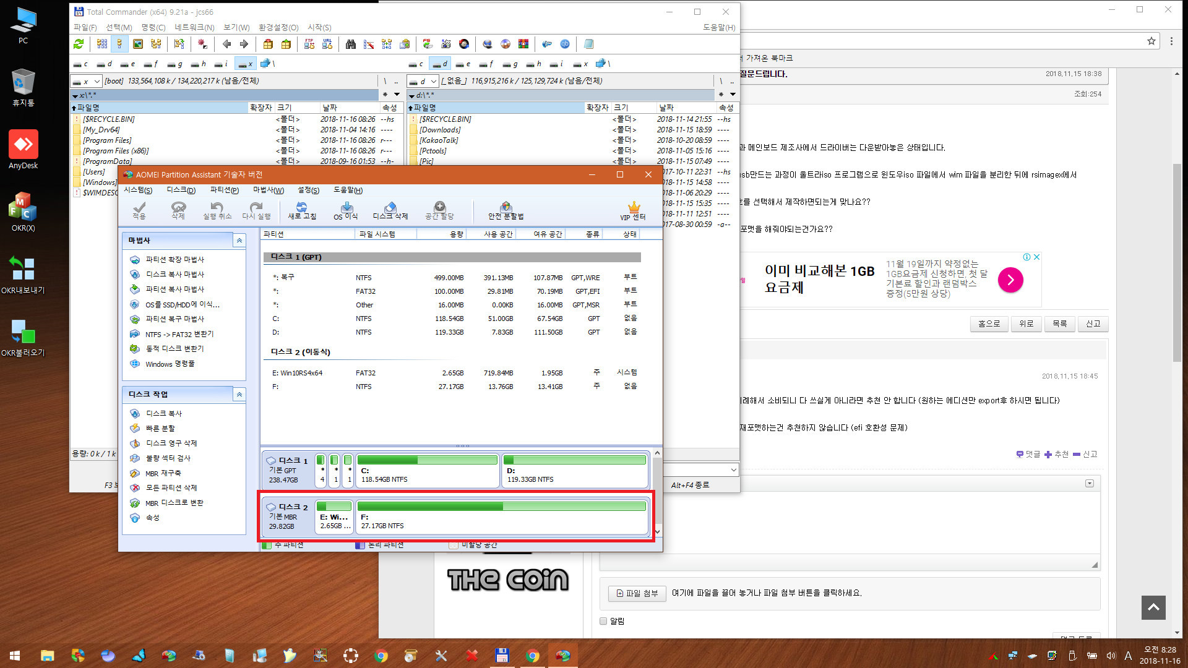
Task: Click the AOMEI disk map scrollbar down arrow
Action: [657, 531]
